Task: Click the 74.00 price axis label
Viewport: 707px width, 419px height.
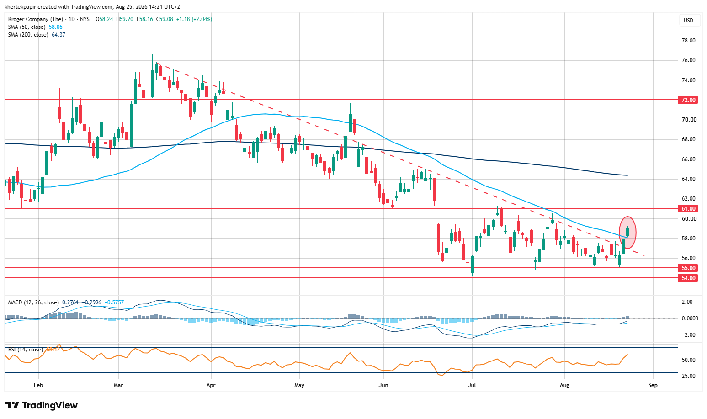Action: point(689,80)
